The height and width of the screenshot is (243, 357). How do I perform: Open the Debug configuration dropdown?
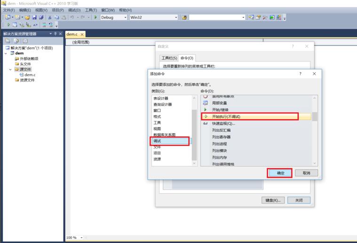tap(114, 17)
